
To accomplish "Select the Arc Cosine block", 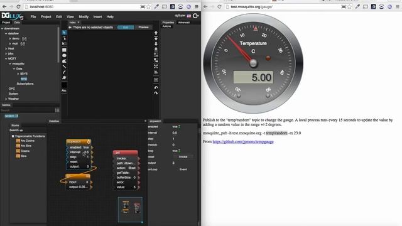I will coord(25,141).
